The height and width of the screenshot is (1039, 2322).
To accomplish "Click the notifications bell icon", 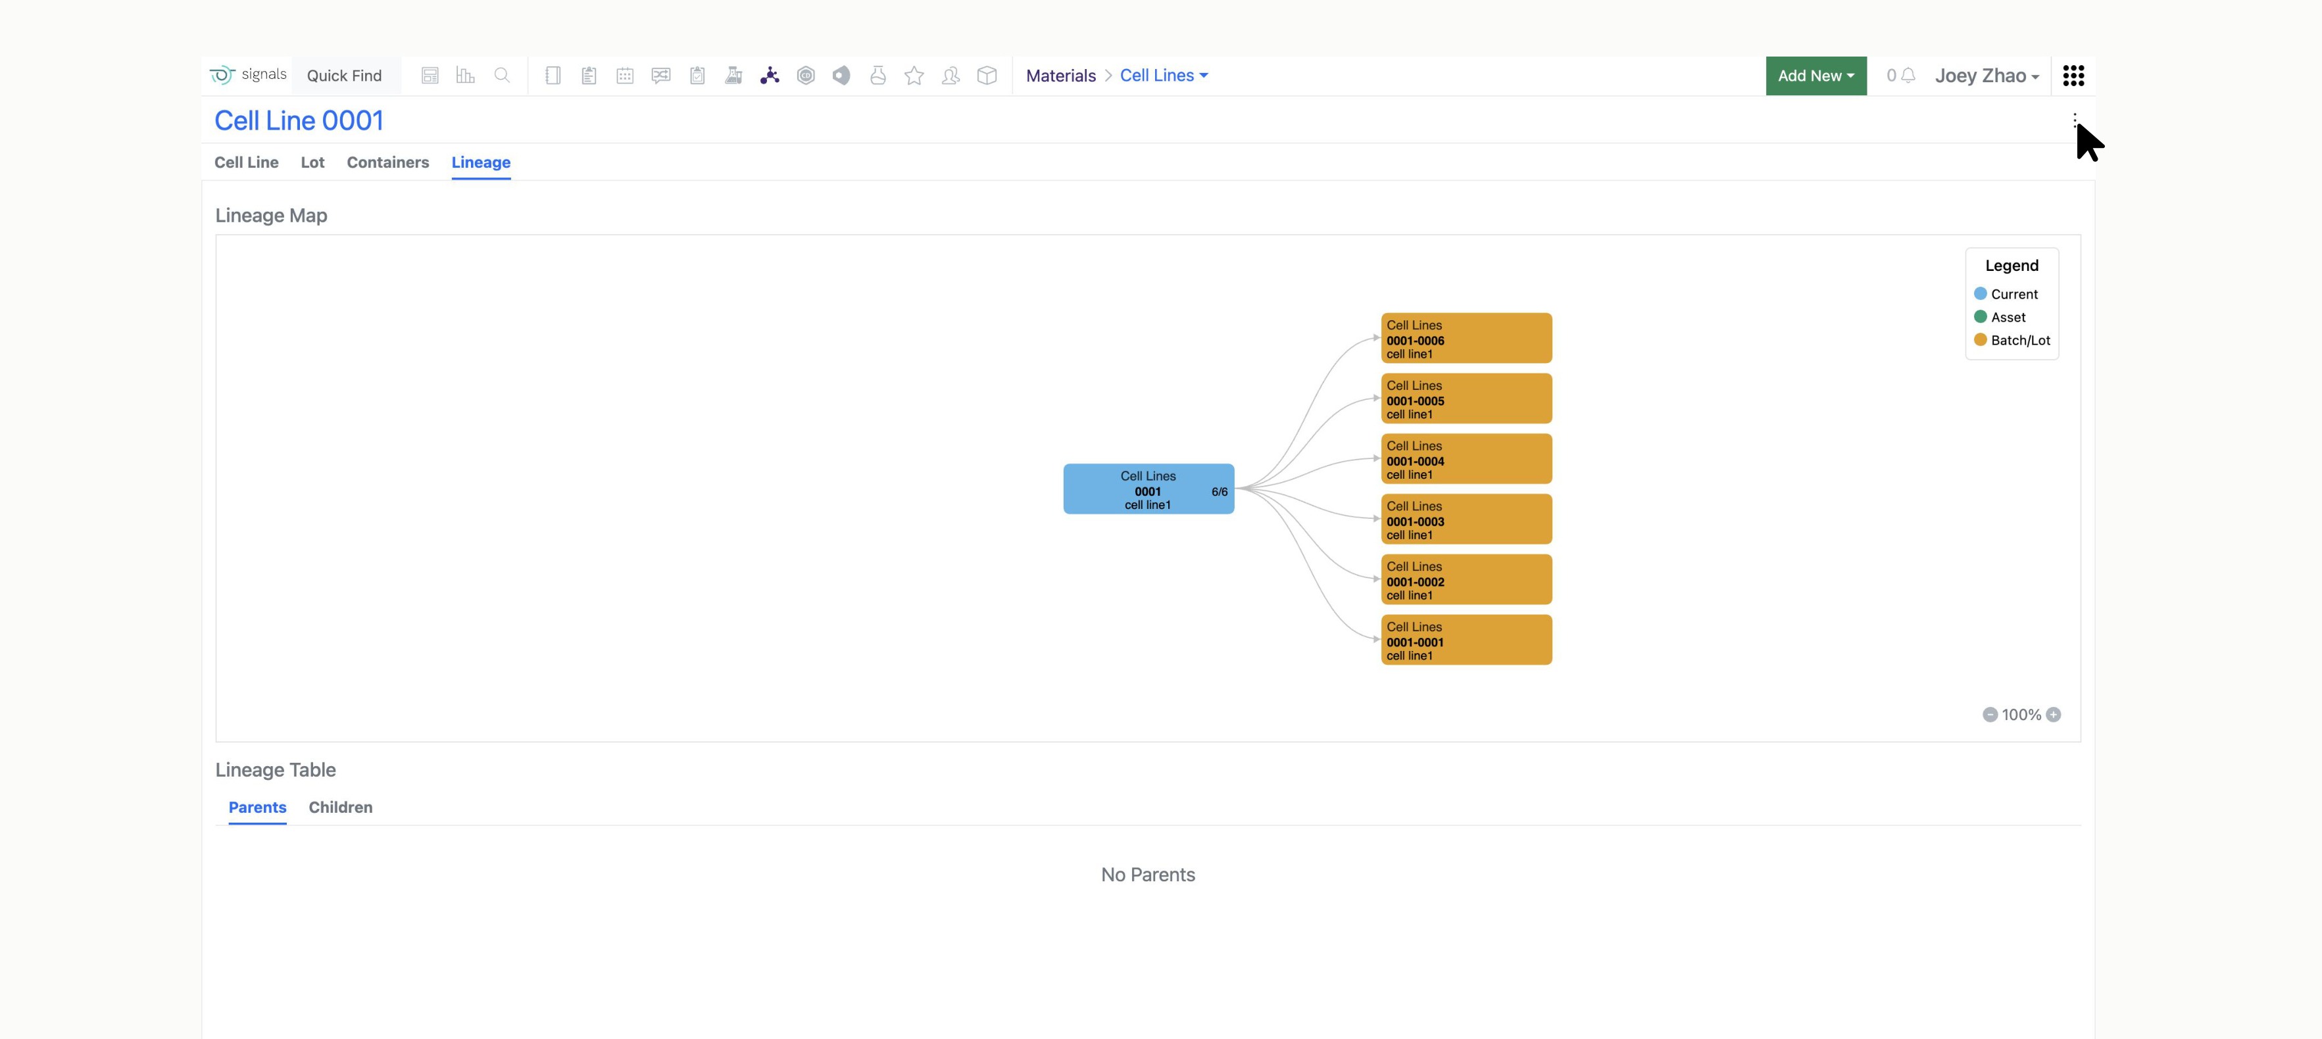I will tap(1908, 76).
